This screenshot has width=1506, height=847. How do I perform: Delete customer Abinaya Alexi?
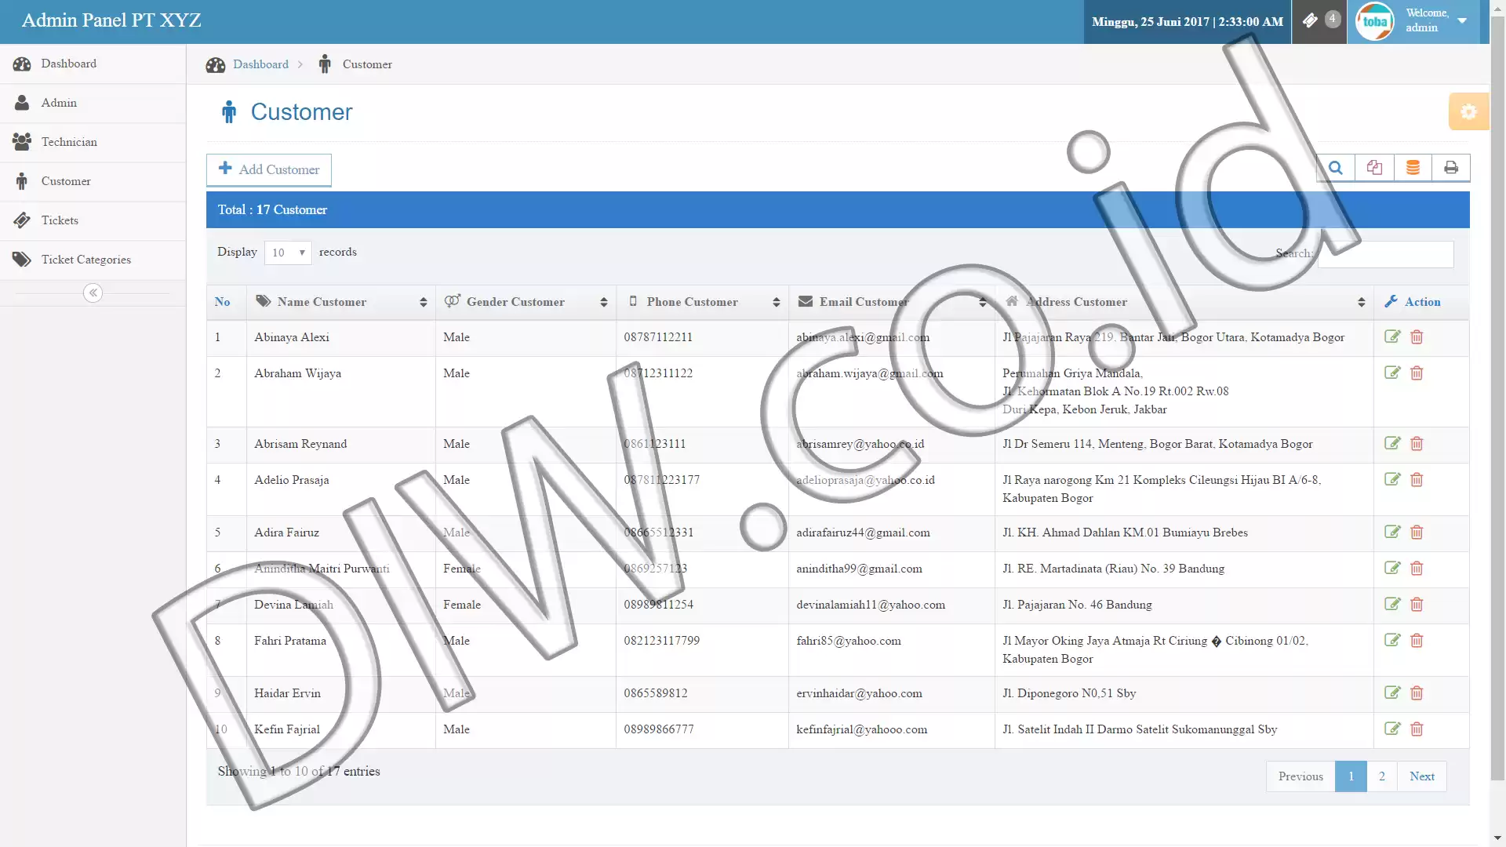pyautogui.click(x=1417, y=336)
